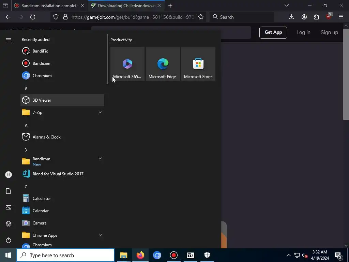This screenshot has width=349, height=262.
Task: Show hidden system tray icons
Action: [x=288, y=255]
